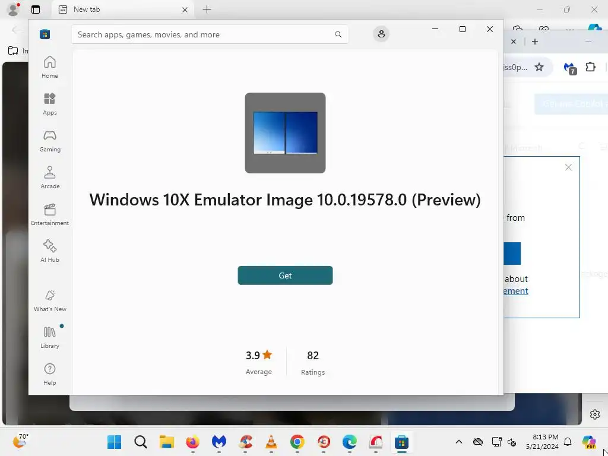608x456 pixels.
Task: Click Malwarebytes extension icon with 7 badge
Action: (x=569, y=68)
